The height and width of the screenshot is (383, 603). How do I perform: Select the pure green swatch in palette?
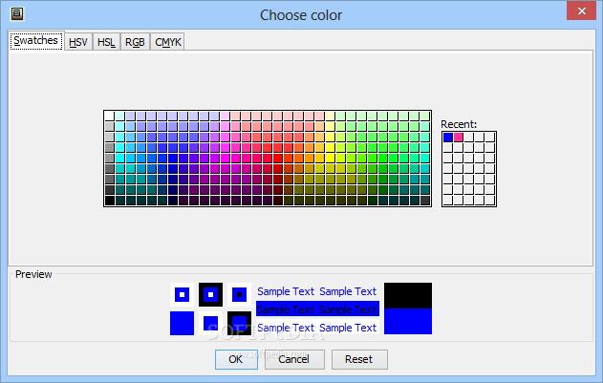click(x=382, y=158)
